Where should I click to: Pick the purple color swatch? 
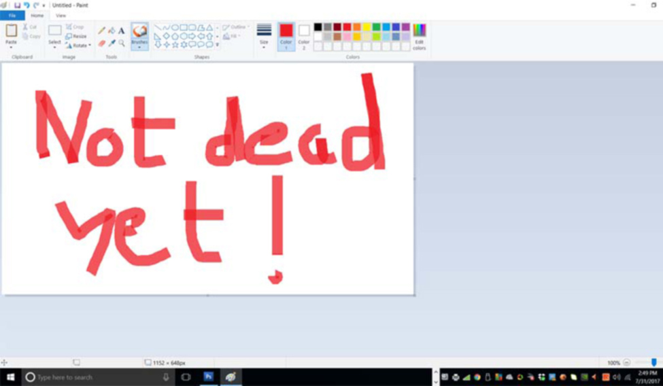[x=405, y=27]
